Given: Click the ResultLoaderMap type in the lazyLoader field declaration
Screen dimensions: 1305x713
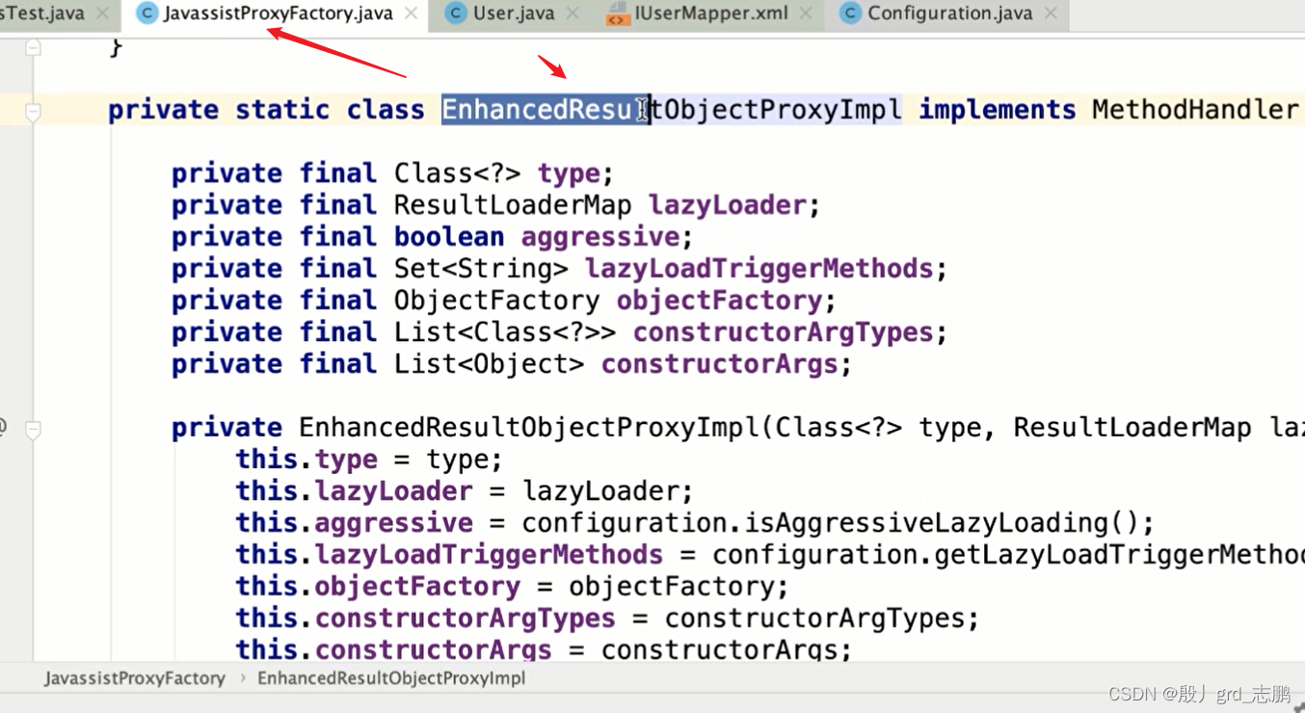Looking at the screenshot, I should click(513, 205).
